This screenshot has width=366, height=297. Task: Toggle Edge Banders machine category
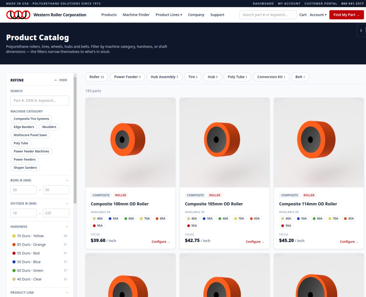point(24,127)
